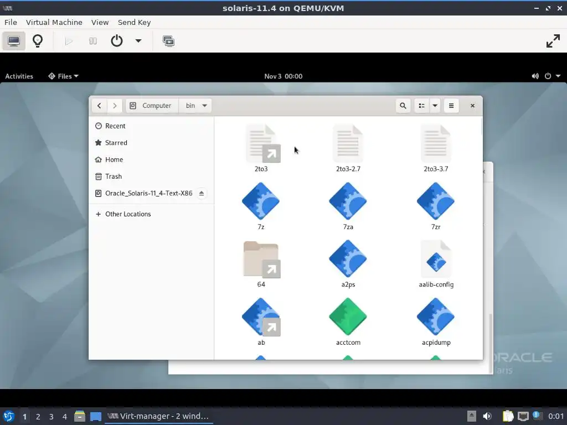This screenshot has height=425, width=567.
Task: Toggle list view in Files
Action: coord(421,106)
